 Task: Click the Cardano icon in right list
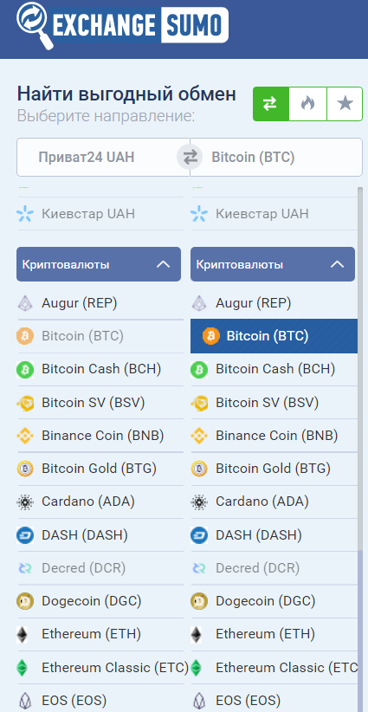pyautogui.click(x=199, y=502)
